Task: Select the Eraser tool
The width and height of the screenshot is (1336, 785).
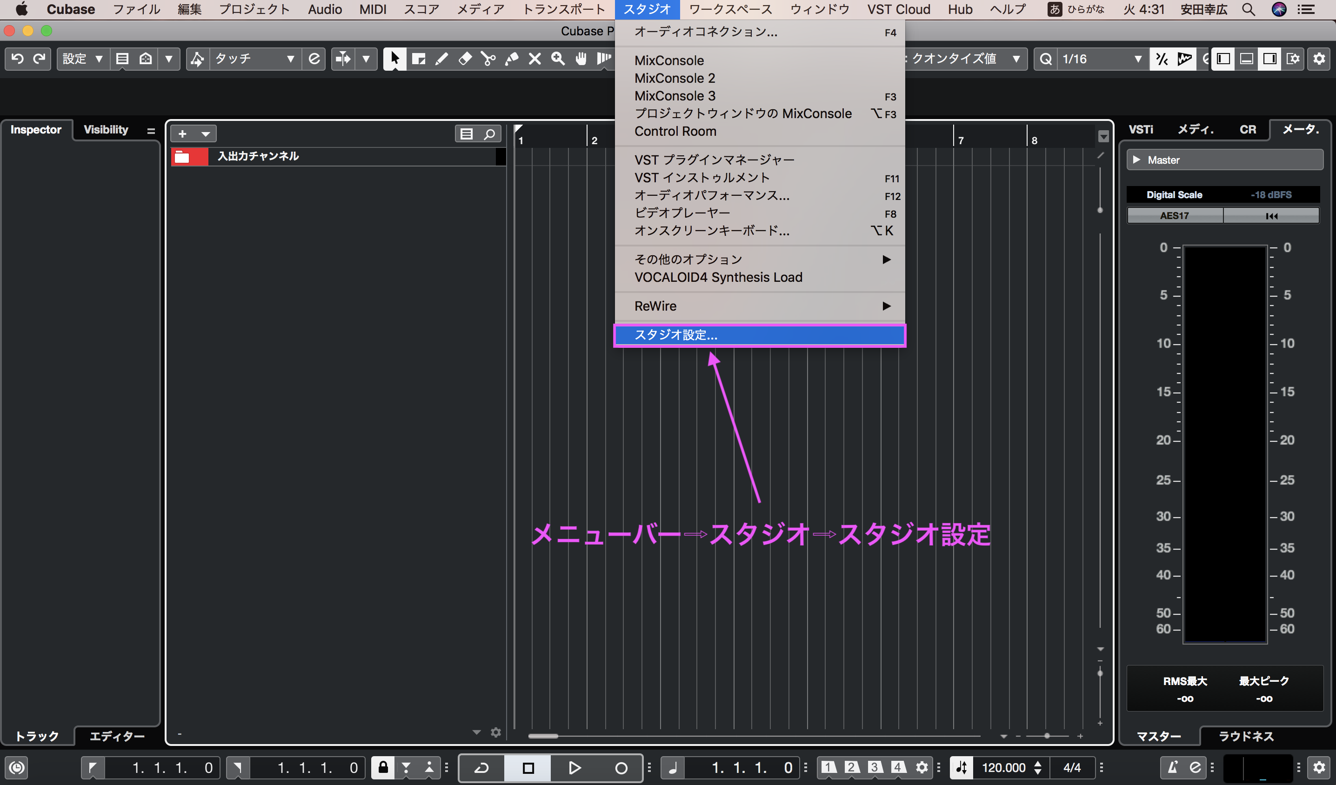Action: click(465, 59)
